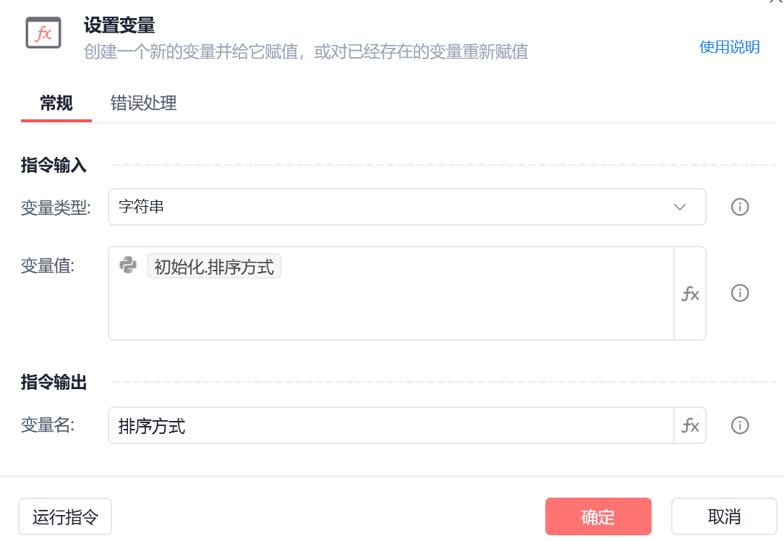Click the 运行指令 button
Viewport: 784px width, 541px height.
click(65, 517)
